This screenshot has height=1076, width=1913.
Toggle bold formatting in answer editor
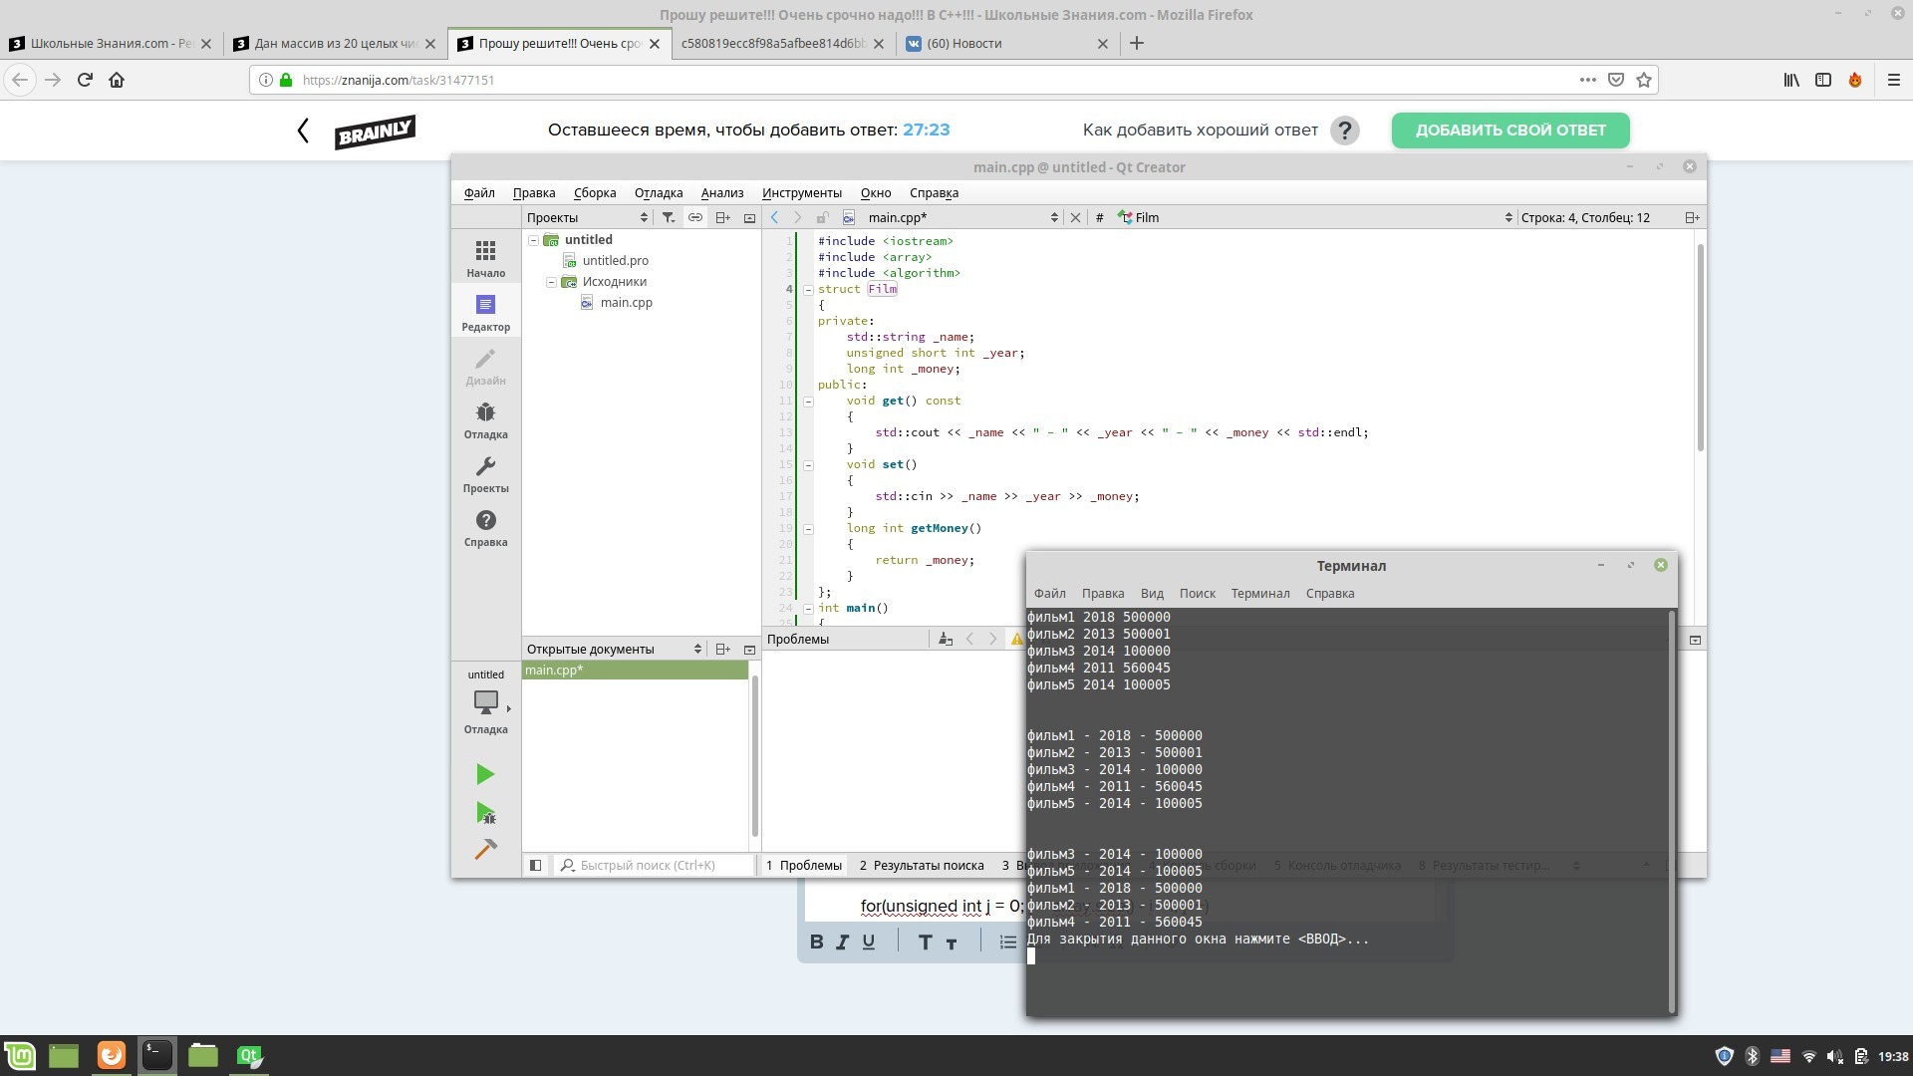click(x=816, y=942)
